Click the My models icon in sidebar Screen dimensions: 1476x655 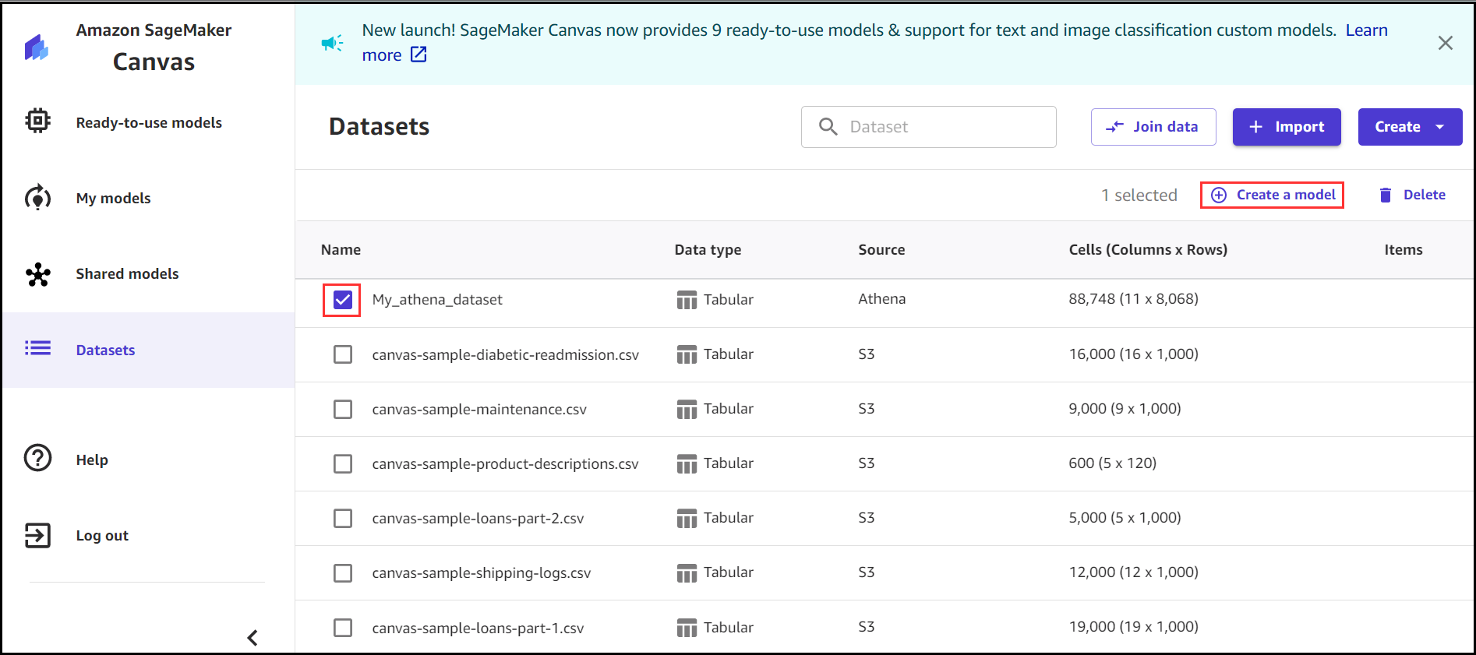(x=37, y=198)
